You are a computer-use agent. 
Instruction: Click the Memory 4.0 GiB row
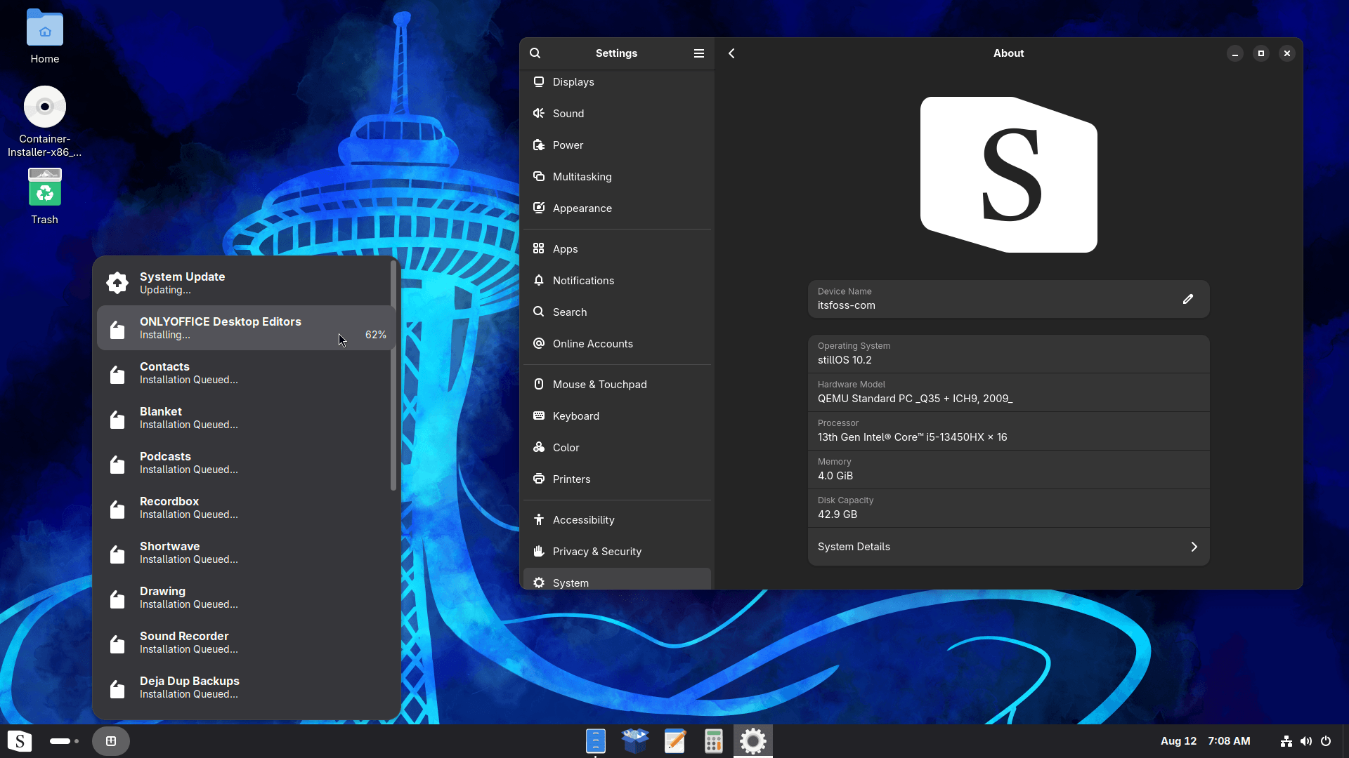pos(1008,470)
